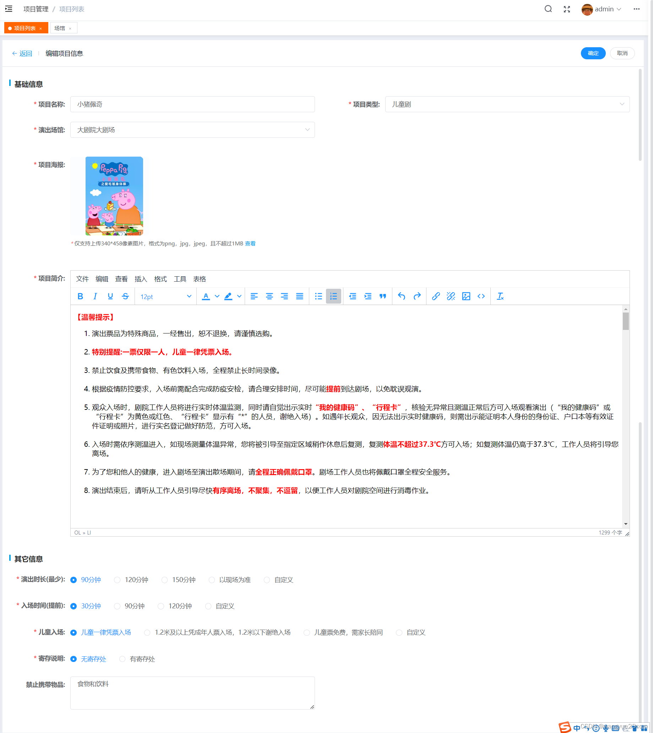Decrease indent in editor
The height and width of the screenshot is (733, 653).
353,296
